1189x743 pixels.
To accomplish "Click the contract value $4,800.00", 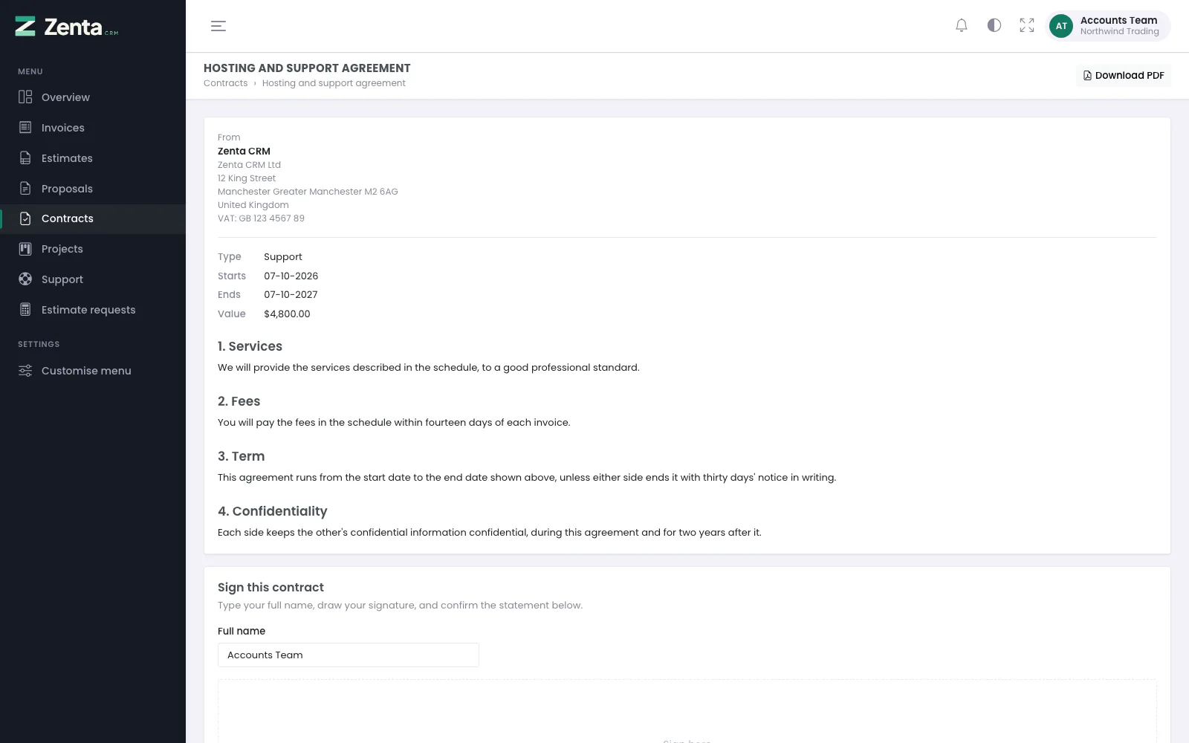I will [287, 314].
